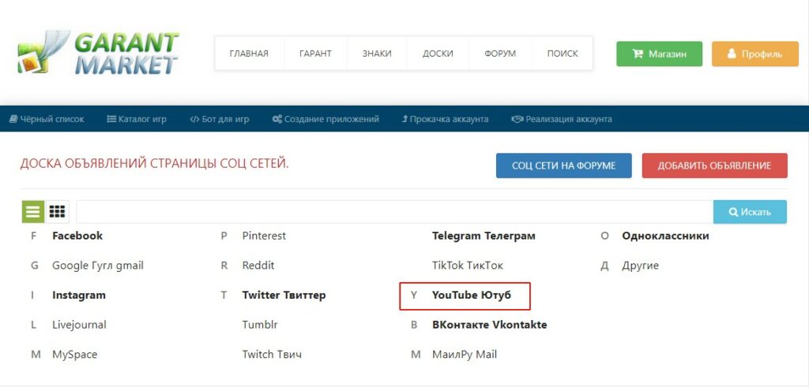Click the ДОБАВИТЬ ОБЪЯВЛЕНИЕ button
This screenshot has height=387, width=809.
pyautogui.click(x=714, y=166)
